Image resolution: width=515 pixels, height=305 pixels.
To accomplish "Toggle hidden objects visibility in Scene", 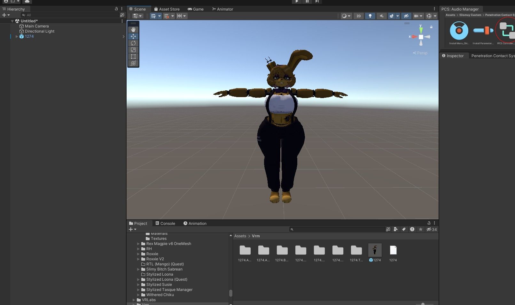I will [x=406, y=16].
